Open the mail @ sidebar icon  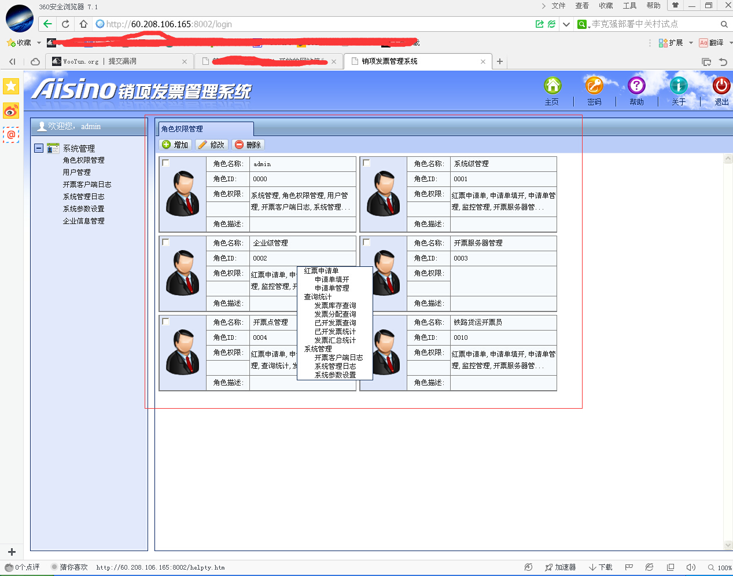(11, 134)
